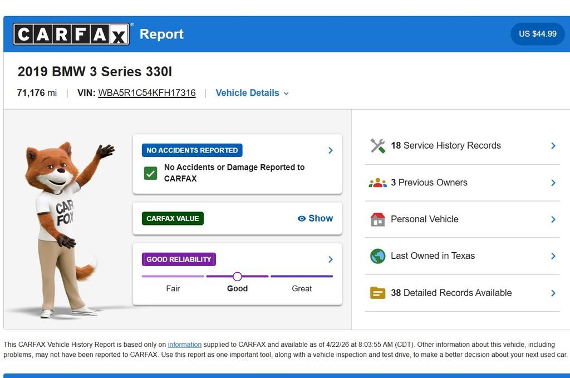The width and height of the screenshot is (570, 378).
Task: Click the Great segment of reliability bar
Action: [x=302, y=277]
